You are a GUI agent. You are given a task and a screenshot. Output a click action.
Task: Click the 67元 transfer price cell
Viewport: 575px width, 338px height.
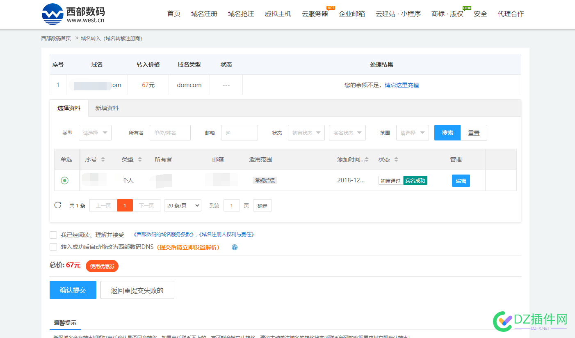148,85
